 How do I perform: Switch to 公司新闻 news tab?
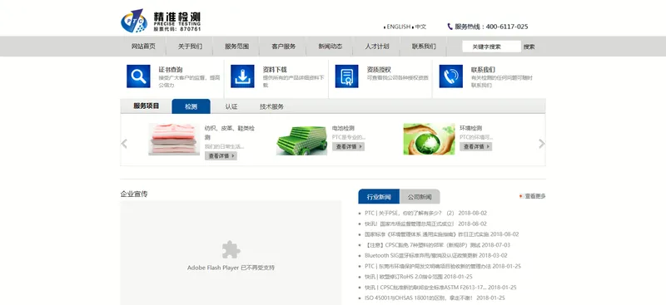coord(420,197)
